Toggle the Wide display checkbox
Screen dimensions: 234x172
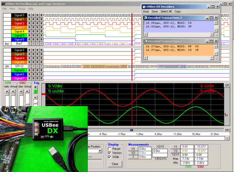(x=109, y=157)
